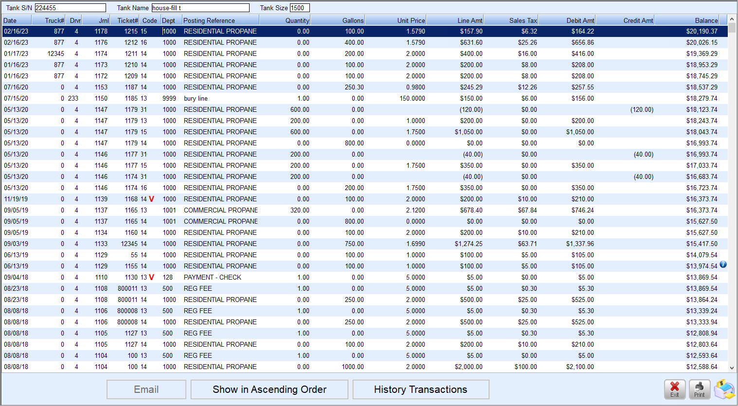Click line amount "$245.29"

pyautogui.click(x=471, y=87)
